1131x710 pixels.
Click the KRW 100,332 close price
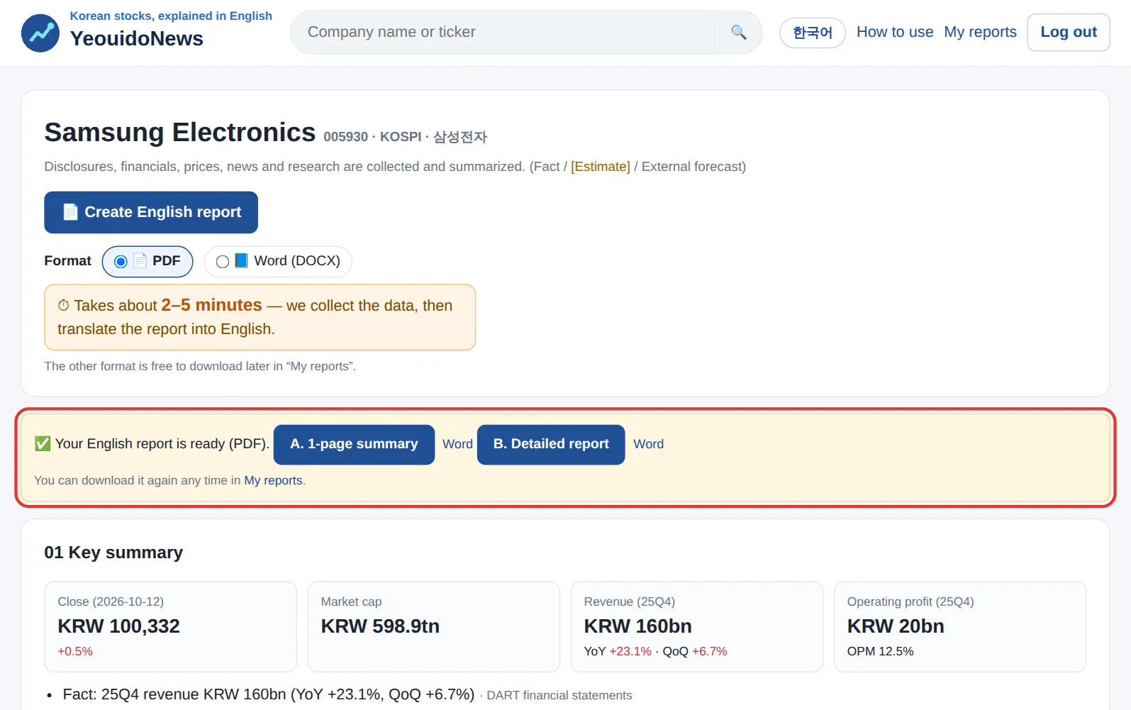pyautogui.click(x=118, y=626)
